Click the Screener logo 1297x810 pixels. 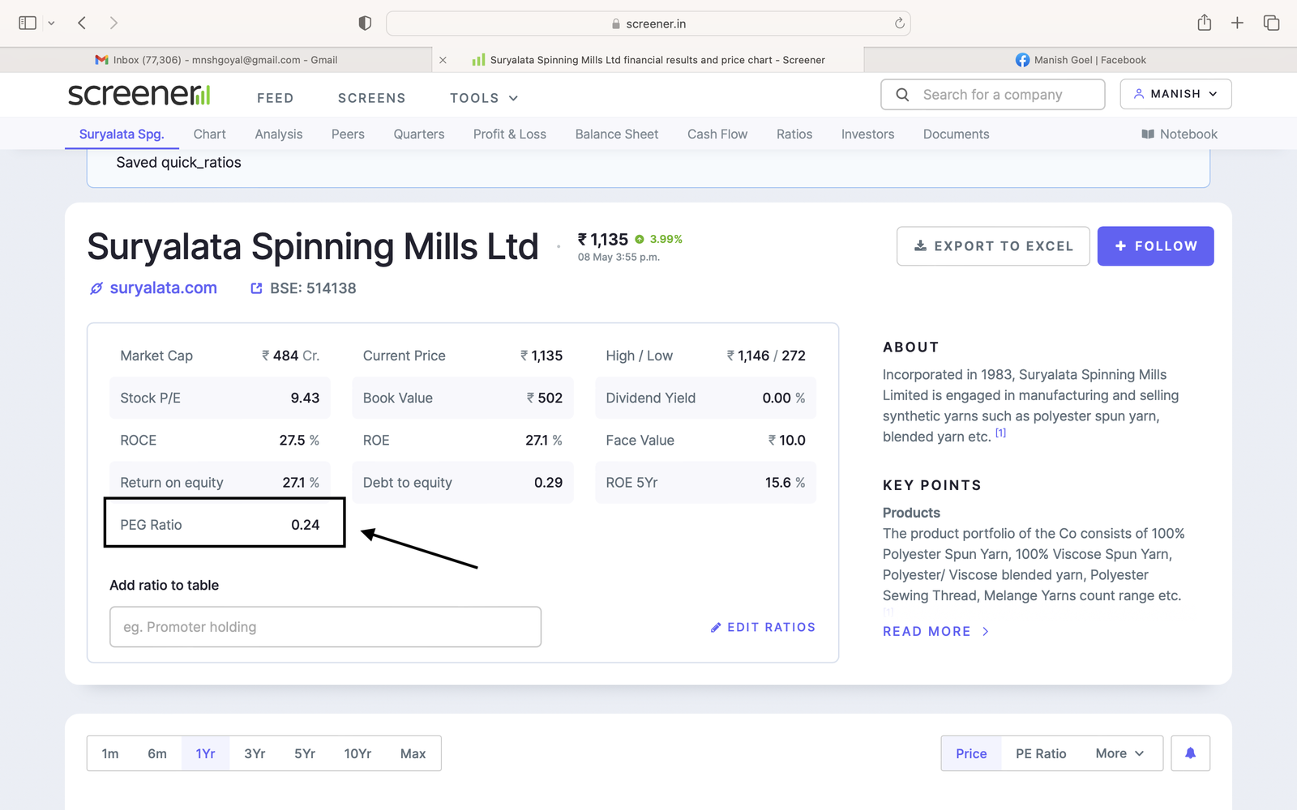(x=139, y=96)
